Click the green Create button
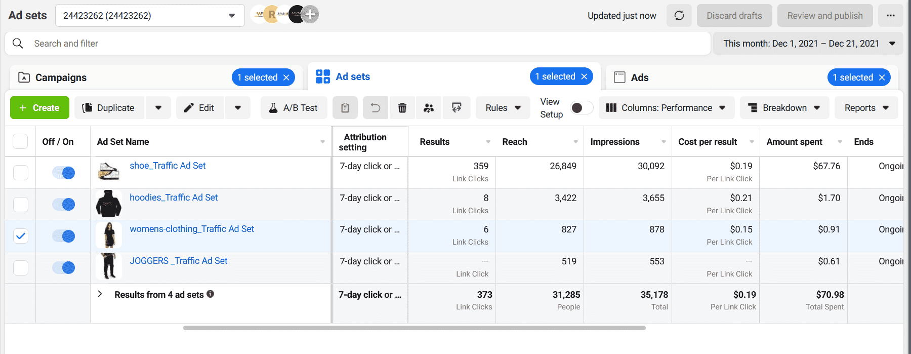Image resolution: width=911 pixels, height=354 pixels. [39, 108]
